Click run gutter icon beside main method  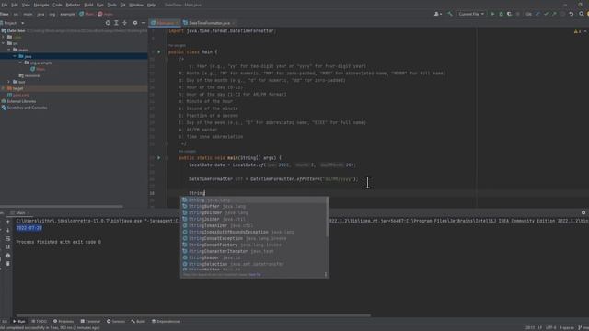coord(159,158)
